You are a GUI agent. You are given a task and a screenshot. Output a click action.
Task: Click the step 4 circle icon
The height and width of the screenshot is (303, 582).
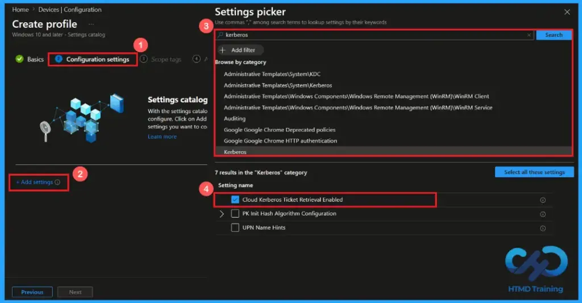[196, 59]
